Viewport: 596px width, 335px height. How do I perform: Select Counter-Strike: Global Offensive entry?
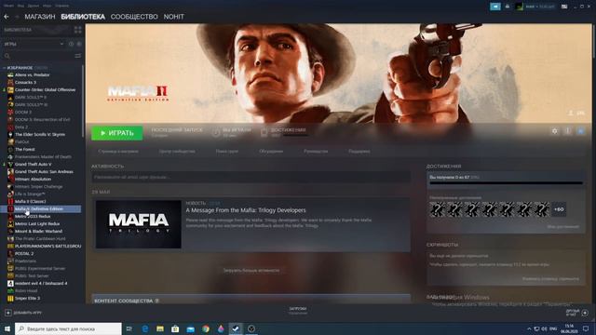click(x=45, y=90)
